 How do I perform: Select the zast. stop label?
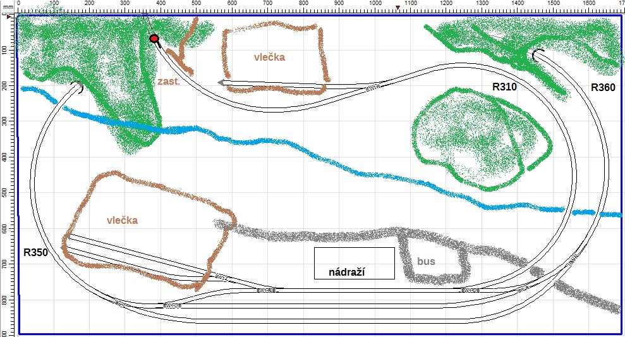(168, 82)
